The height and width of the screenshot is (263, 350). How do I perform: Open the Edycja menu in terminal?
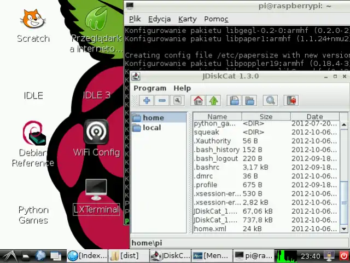159,19
